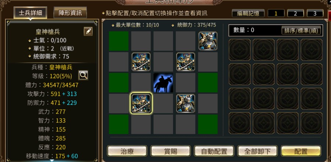331x162 pixels.
Task: Click the 編輯記憶 button
Action: [248, 14]
